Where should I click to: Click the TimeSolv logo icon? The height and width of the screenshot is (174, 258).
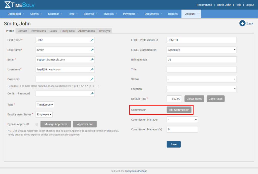pos(8,5)
